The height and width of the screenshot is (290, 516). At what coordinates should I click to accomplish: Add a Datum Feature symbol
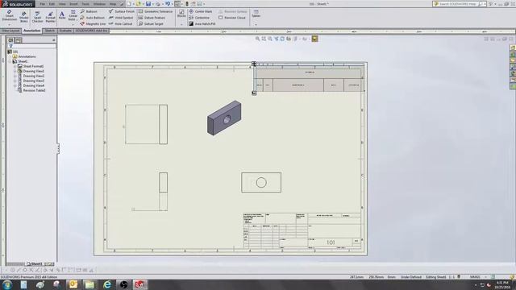[x=152, y=18]
